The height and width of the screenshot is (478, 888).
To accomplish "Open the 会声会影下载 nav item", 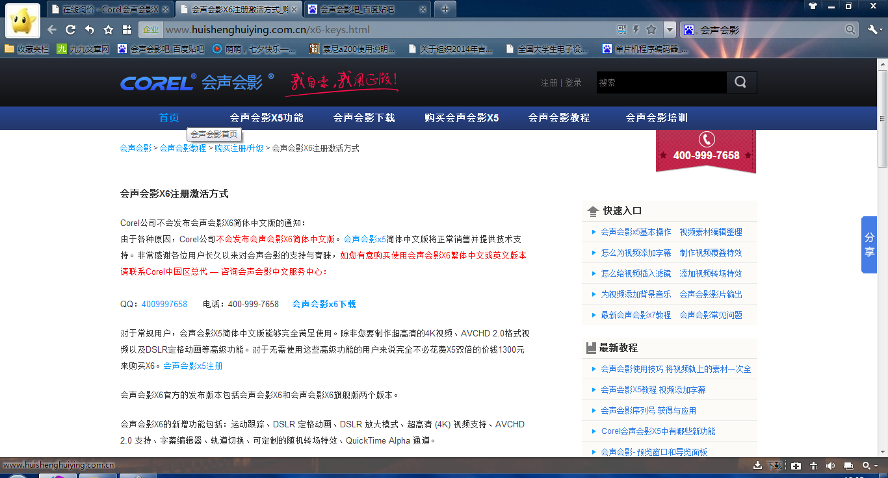I will (364, 118).
